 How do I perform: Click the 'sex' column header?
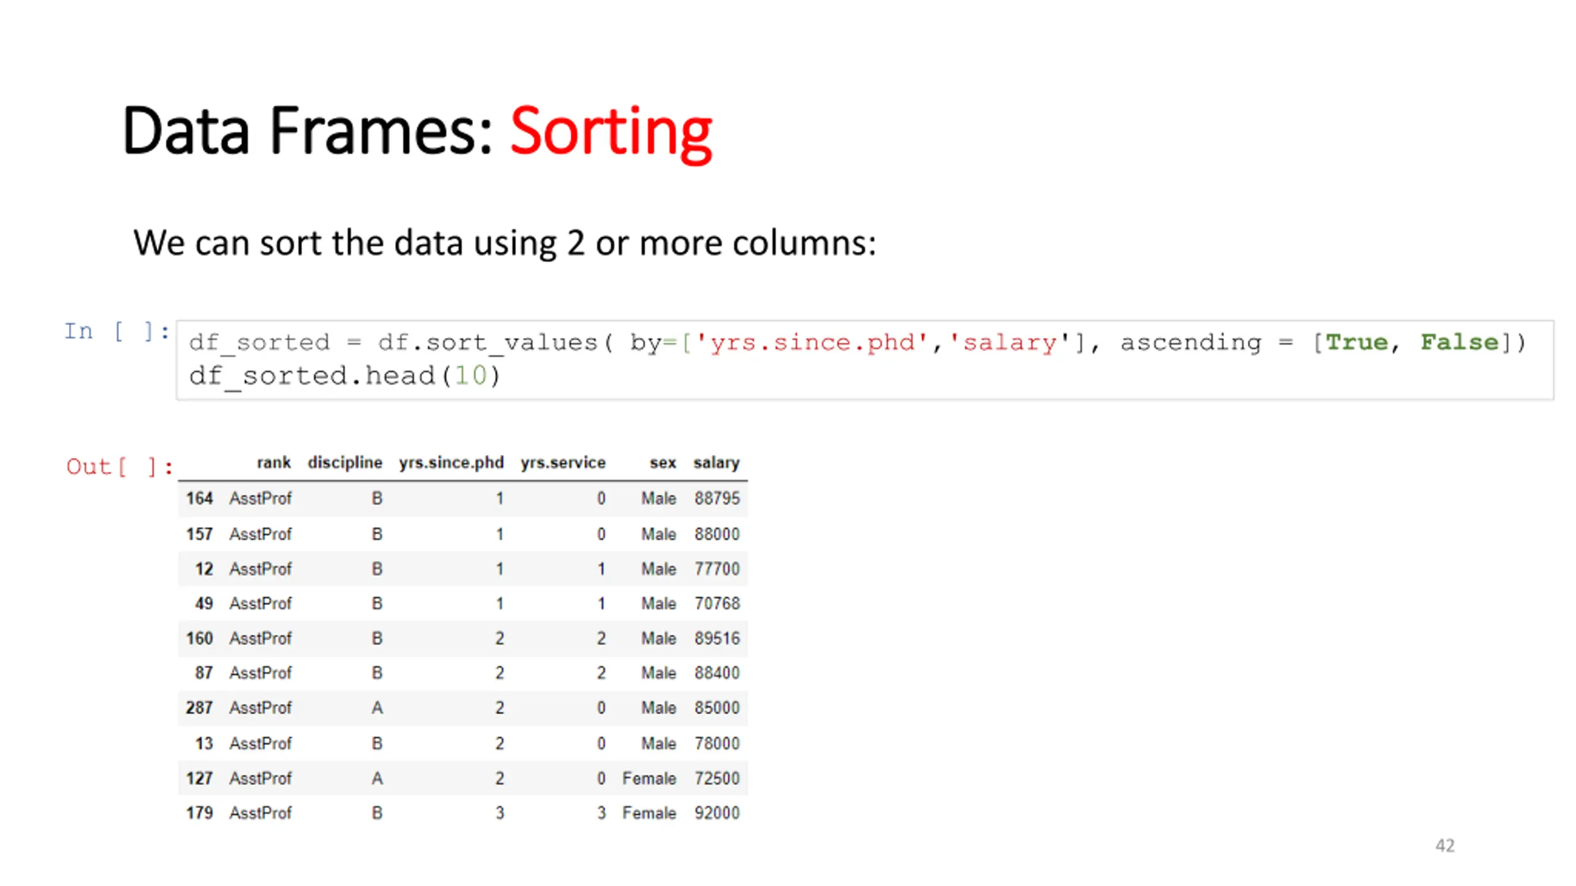point(662,462)
